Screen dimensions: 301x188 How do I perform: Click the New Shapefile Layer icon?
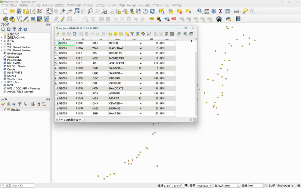tap(19, 19)
